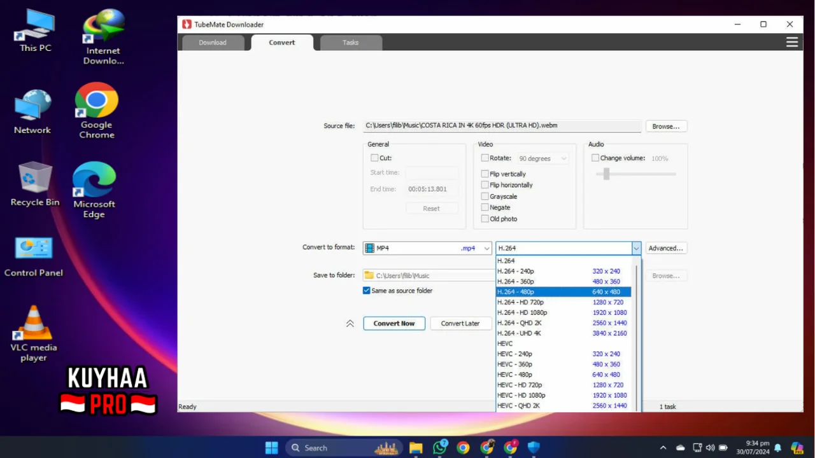Screen dimensions: 815x458
Task: Click the volume speaker tray icon
Action: (x=711, y=448)
